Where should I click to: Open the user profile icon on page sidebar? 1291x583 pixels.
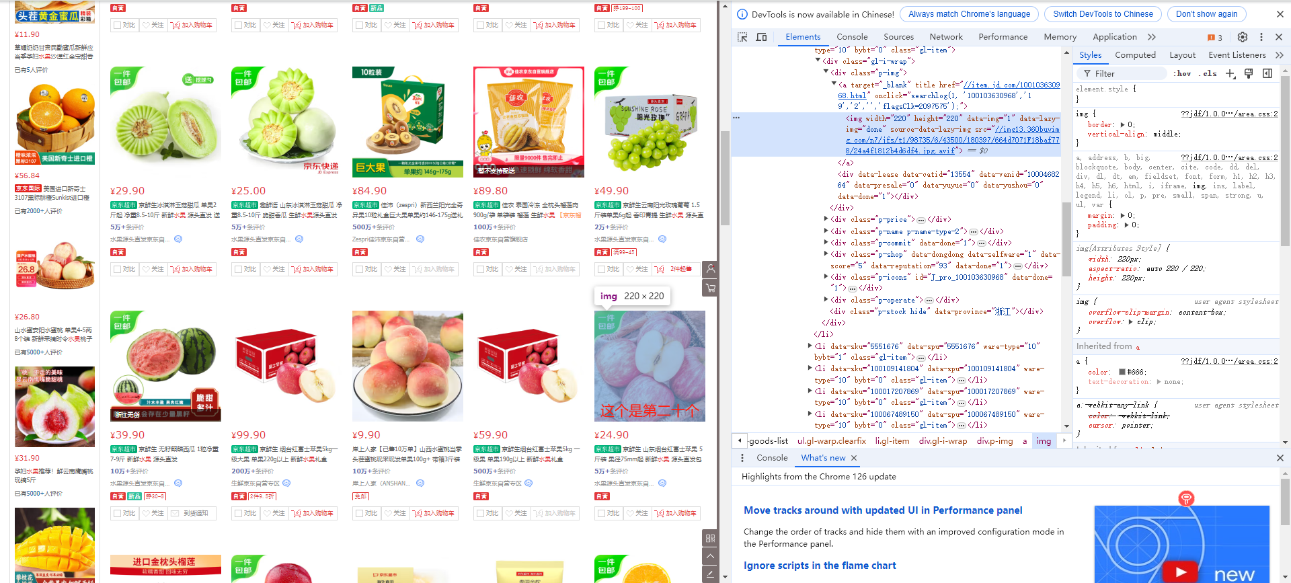point(710,269)
